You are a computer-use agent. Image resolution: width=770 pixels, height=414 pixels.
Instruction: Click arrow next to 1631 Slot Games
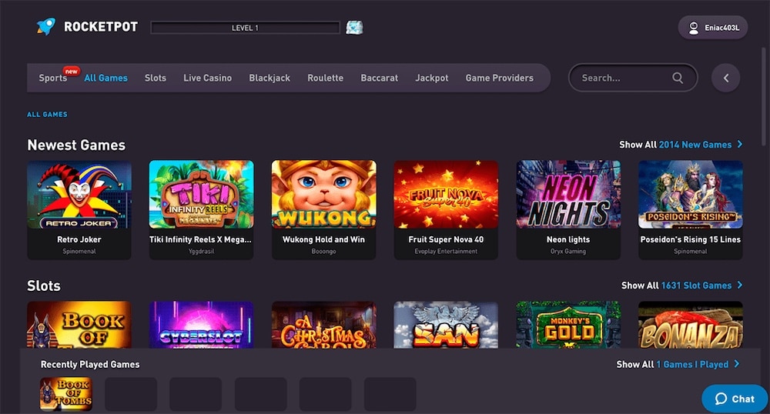(x=739, y=285)
